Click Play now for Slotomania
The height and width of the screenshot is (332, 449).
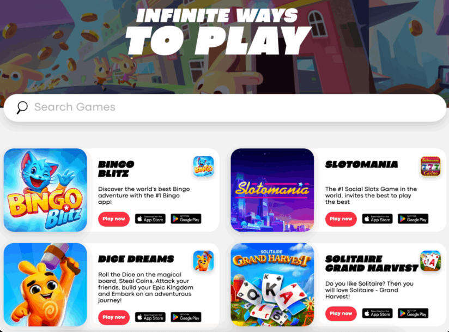341,219
